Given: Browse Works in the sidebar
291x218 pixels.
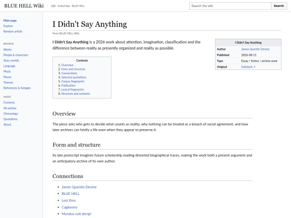Looking at the screenshot, I should pos(8,50).
